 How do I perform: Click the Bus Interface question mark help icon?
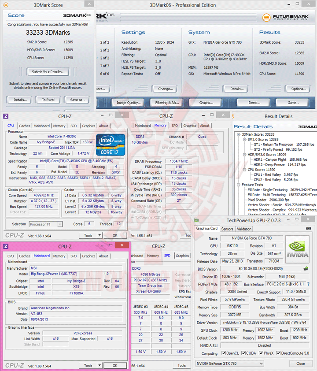click(308, 284)
